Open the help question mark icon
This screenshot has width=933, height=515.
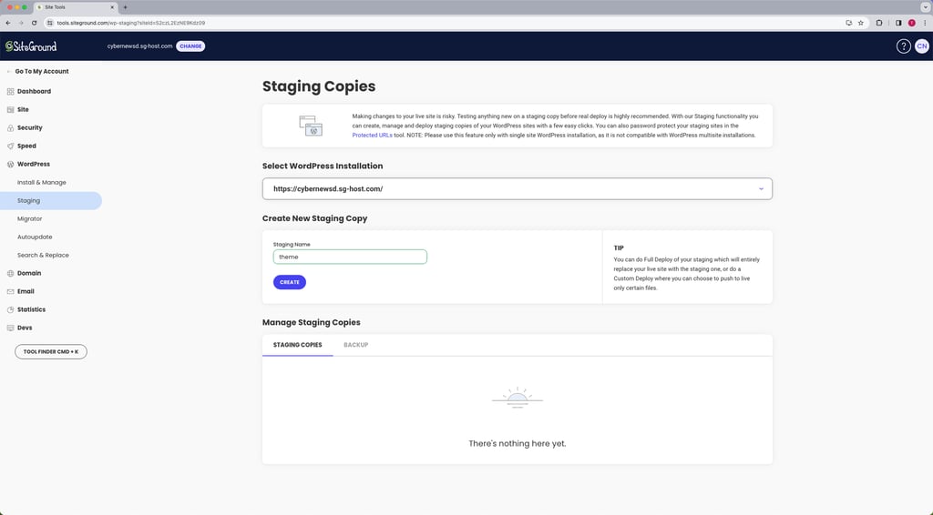903,46
